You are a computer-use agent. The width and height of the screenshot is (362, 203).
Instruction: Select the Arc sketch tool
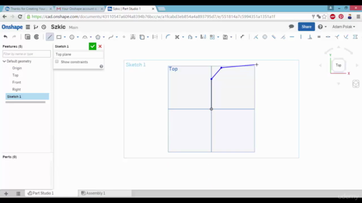click(85, 37)
